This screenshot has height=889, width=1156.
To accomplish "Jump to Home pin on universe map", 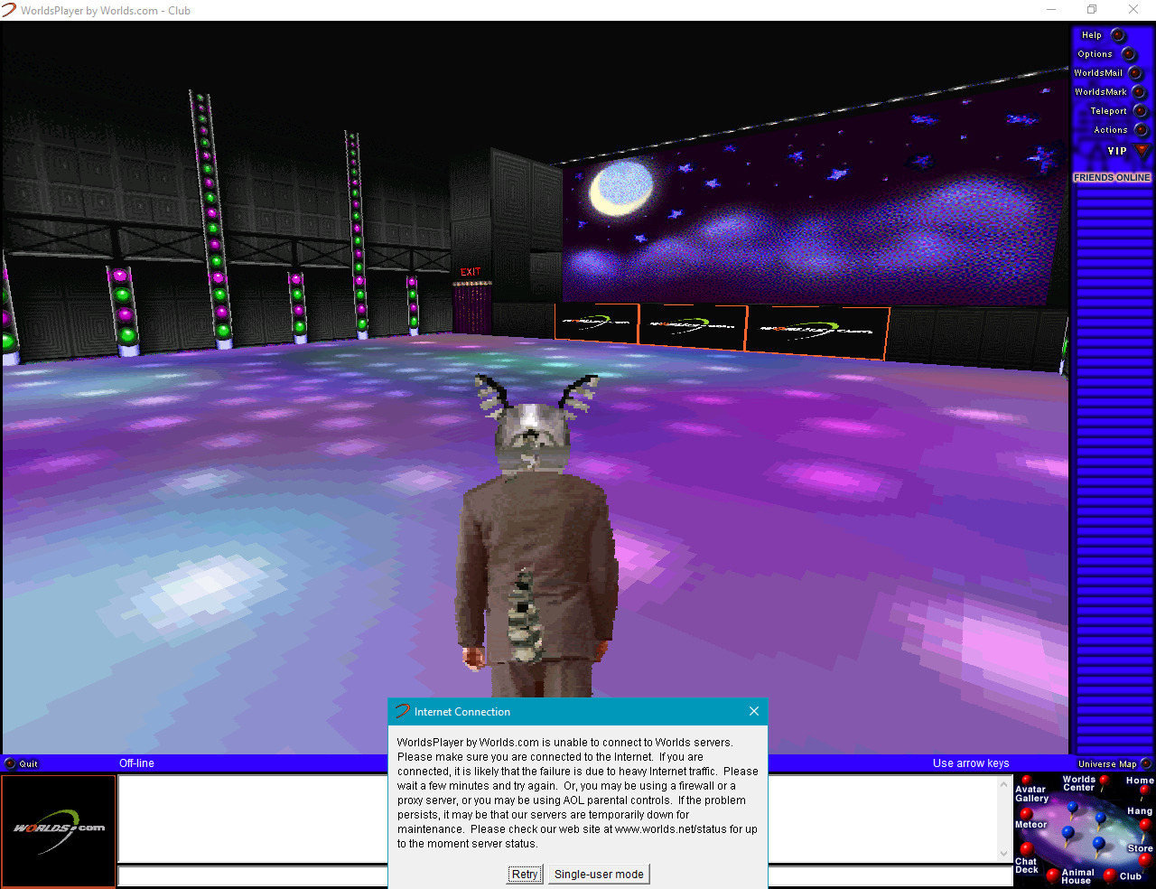I will pos(1143,791).
